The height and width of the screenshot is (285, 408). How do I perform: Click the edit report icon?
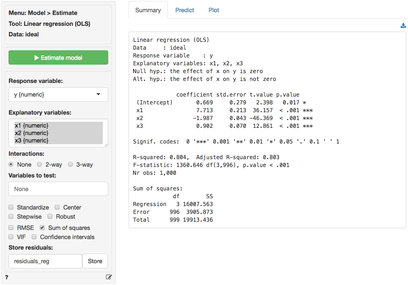pyautogui.click(x=109, y=277)
